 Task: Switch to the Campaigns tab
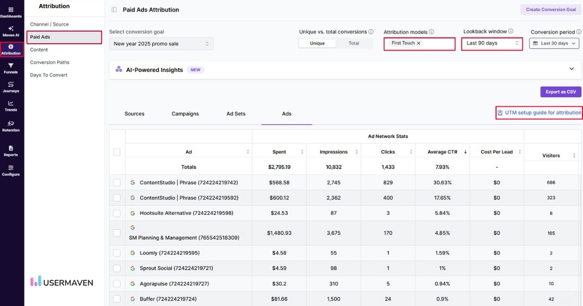[x=185, y=114]
